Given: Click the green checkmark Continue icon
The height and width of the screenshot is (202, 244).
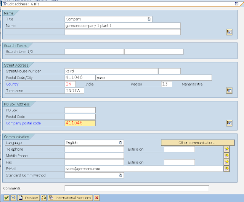Looking at the screenshot, I should click(6, 198).
